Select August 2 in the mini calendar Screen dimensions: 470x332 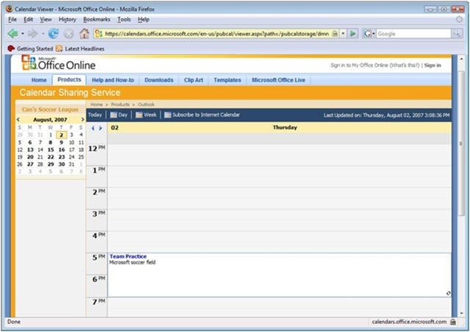61,135
